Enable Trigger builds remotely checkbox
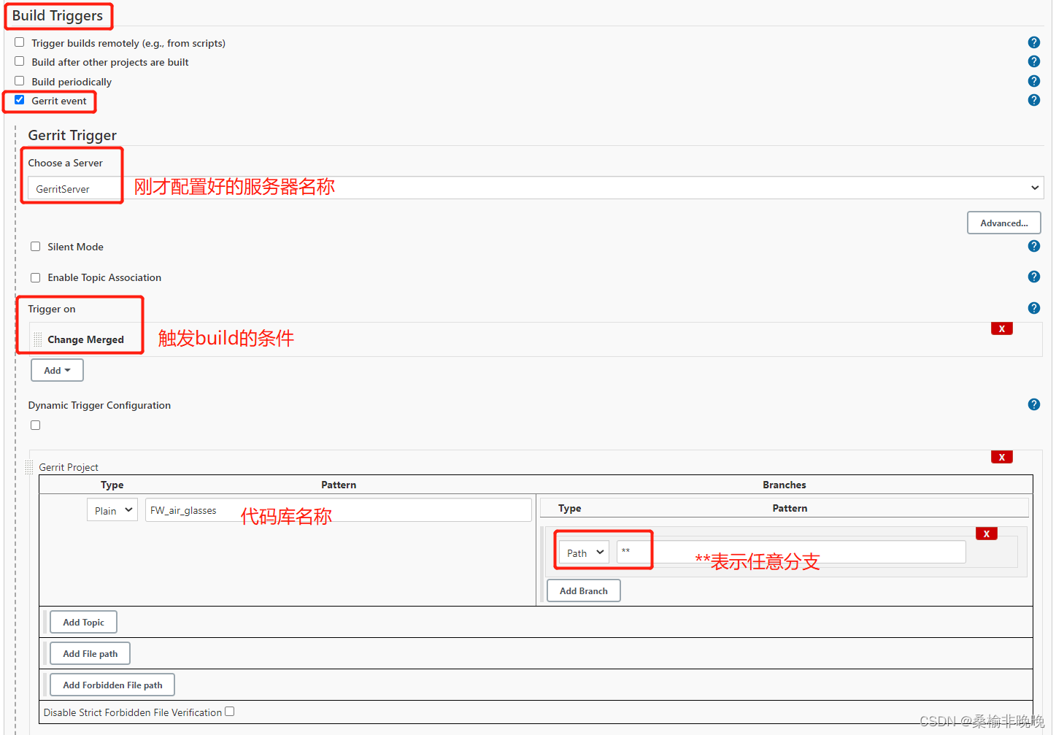This screenshot has height=735, width=1056. (20, 42)
